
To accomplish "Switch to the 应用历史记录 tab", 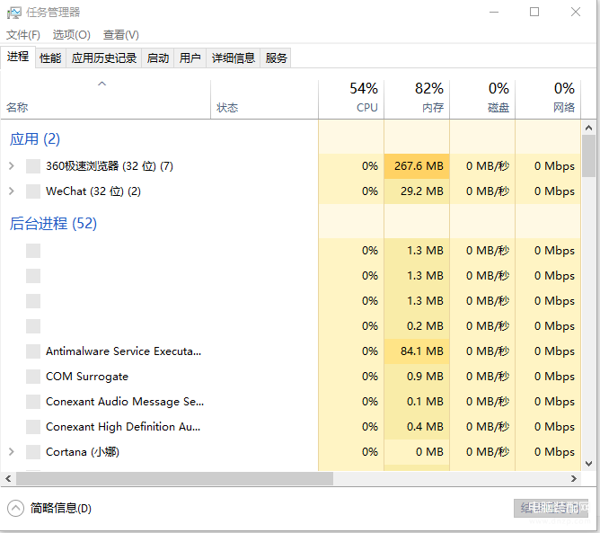I will pos(104,58).
